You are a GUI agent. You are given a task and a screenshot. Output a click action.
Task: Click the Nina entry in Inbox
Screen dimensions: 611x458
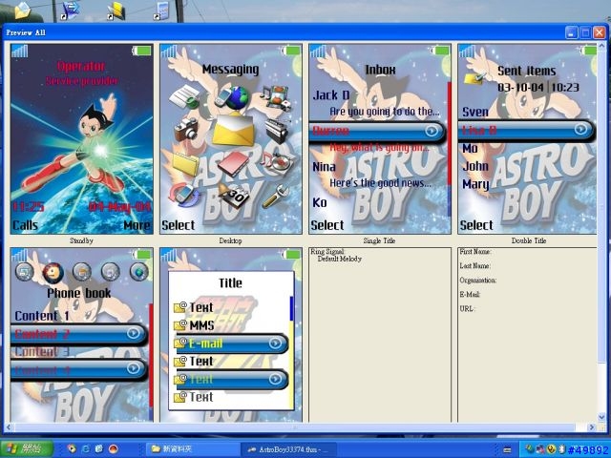click(324, 167)
